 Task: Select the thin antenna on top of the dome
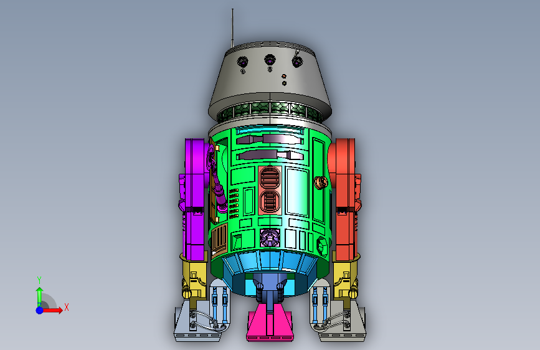232,28
